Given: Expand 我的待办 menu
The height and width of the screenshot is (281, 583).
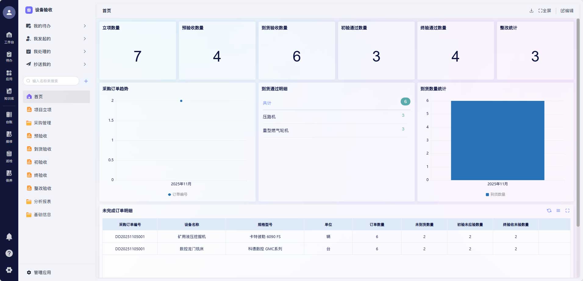Looking at the screenshot, I should (x=56, y=26).
